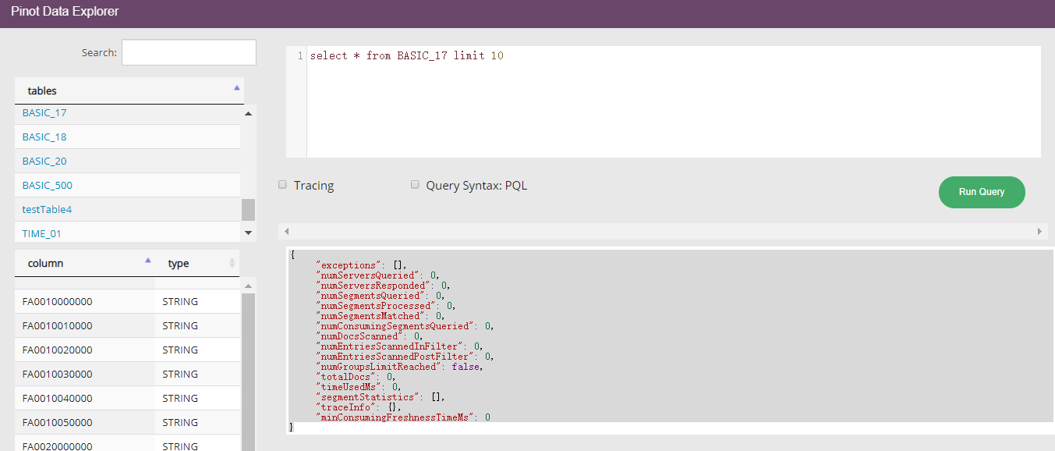Click the column list scroll-up arrow

pos(248,286)
